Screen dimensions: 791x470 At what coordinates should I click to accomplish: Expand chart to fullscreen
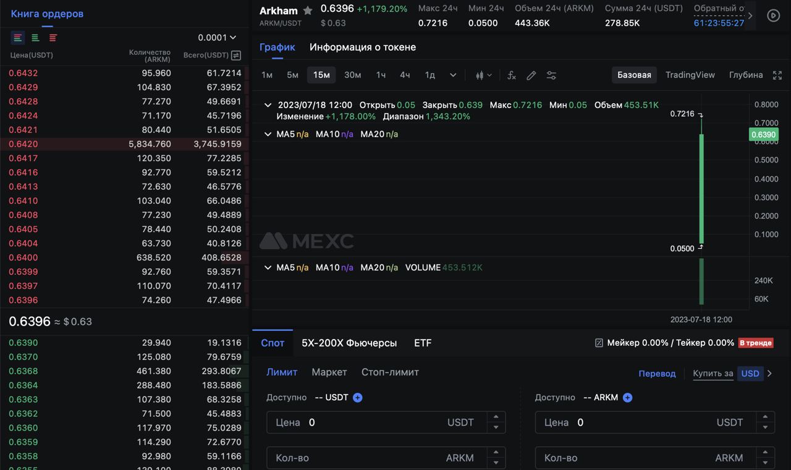pos(777,75)
